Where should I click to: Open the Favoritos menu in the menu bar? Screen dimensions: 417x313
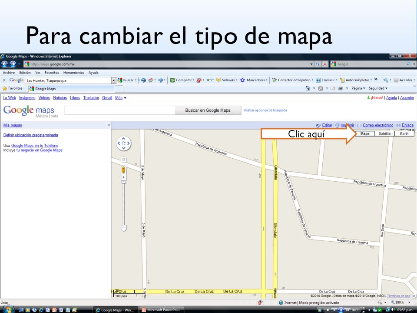coord(52,73)
